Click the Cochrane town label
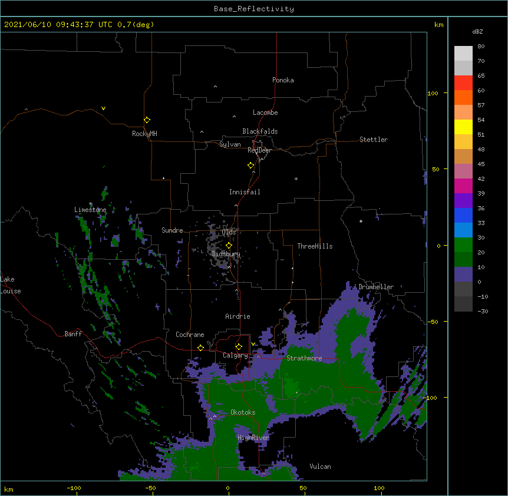Image resolution: width=508 pixels, height=496 pixels. coord(190,335)
